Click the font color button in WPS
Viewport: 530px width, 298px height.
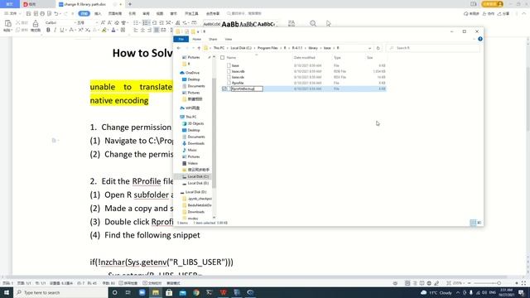coord(113,30)
